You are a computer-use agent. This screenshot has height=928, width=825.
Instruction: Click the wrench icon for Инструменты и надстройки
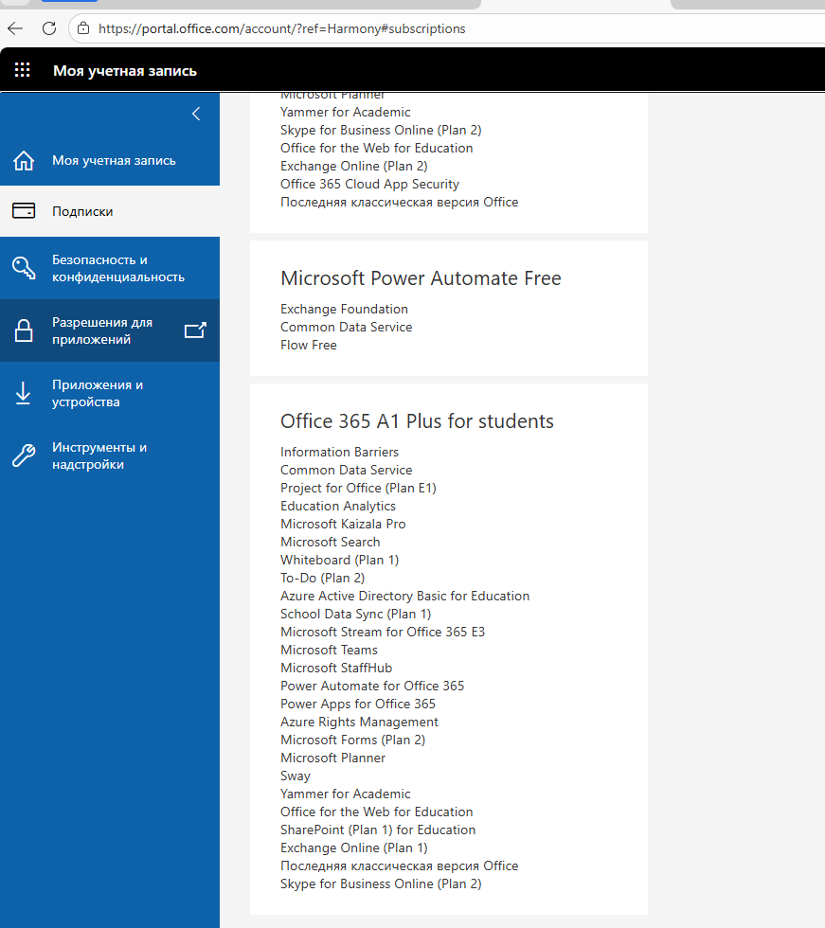[24, 455]
